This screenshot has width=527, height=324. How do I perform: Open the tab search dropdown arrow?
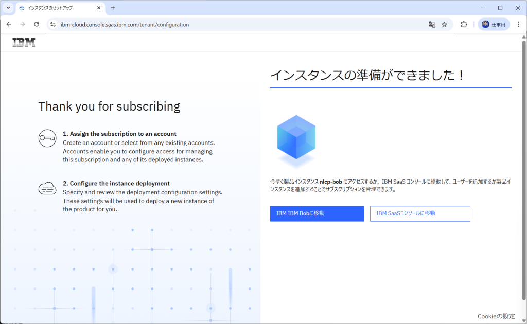[8, 8]
